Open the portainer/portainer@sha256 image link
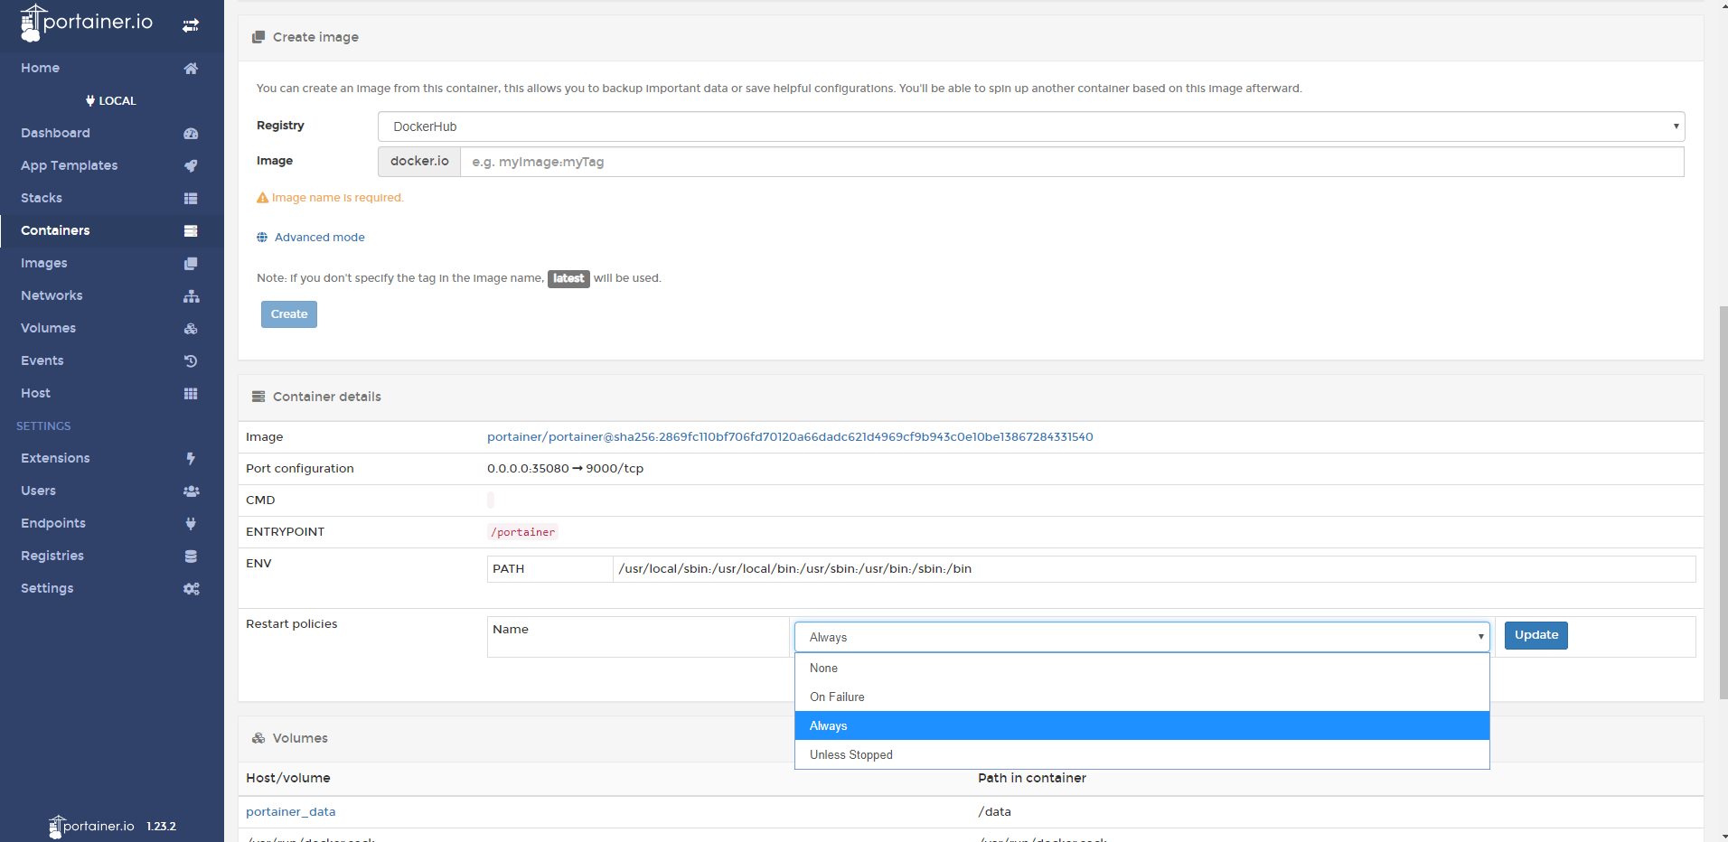The height and width of the screenshot is (842, 1728). coord(790,437)
